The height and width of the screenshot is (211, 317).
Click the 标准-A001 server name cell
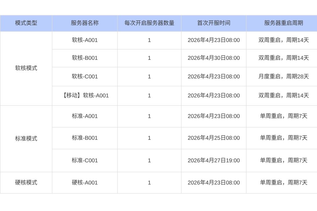pos(85,116)
